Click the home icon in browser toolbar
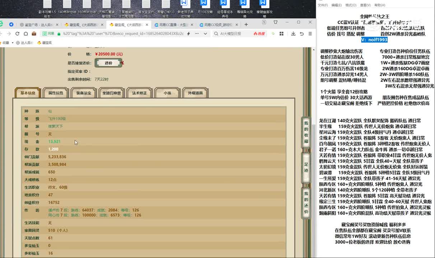This screenshot has height=258, width=435. tap(25, 34)
